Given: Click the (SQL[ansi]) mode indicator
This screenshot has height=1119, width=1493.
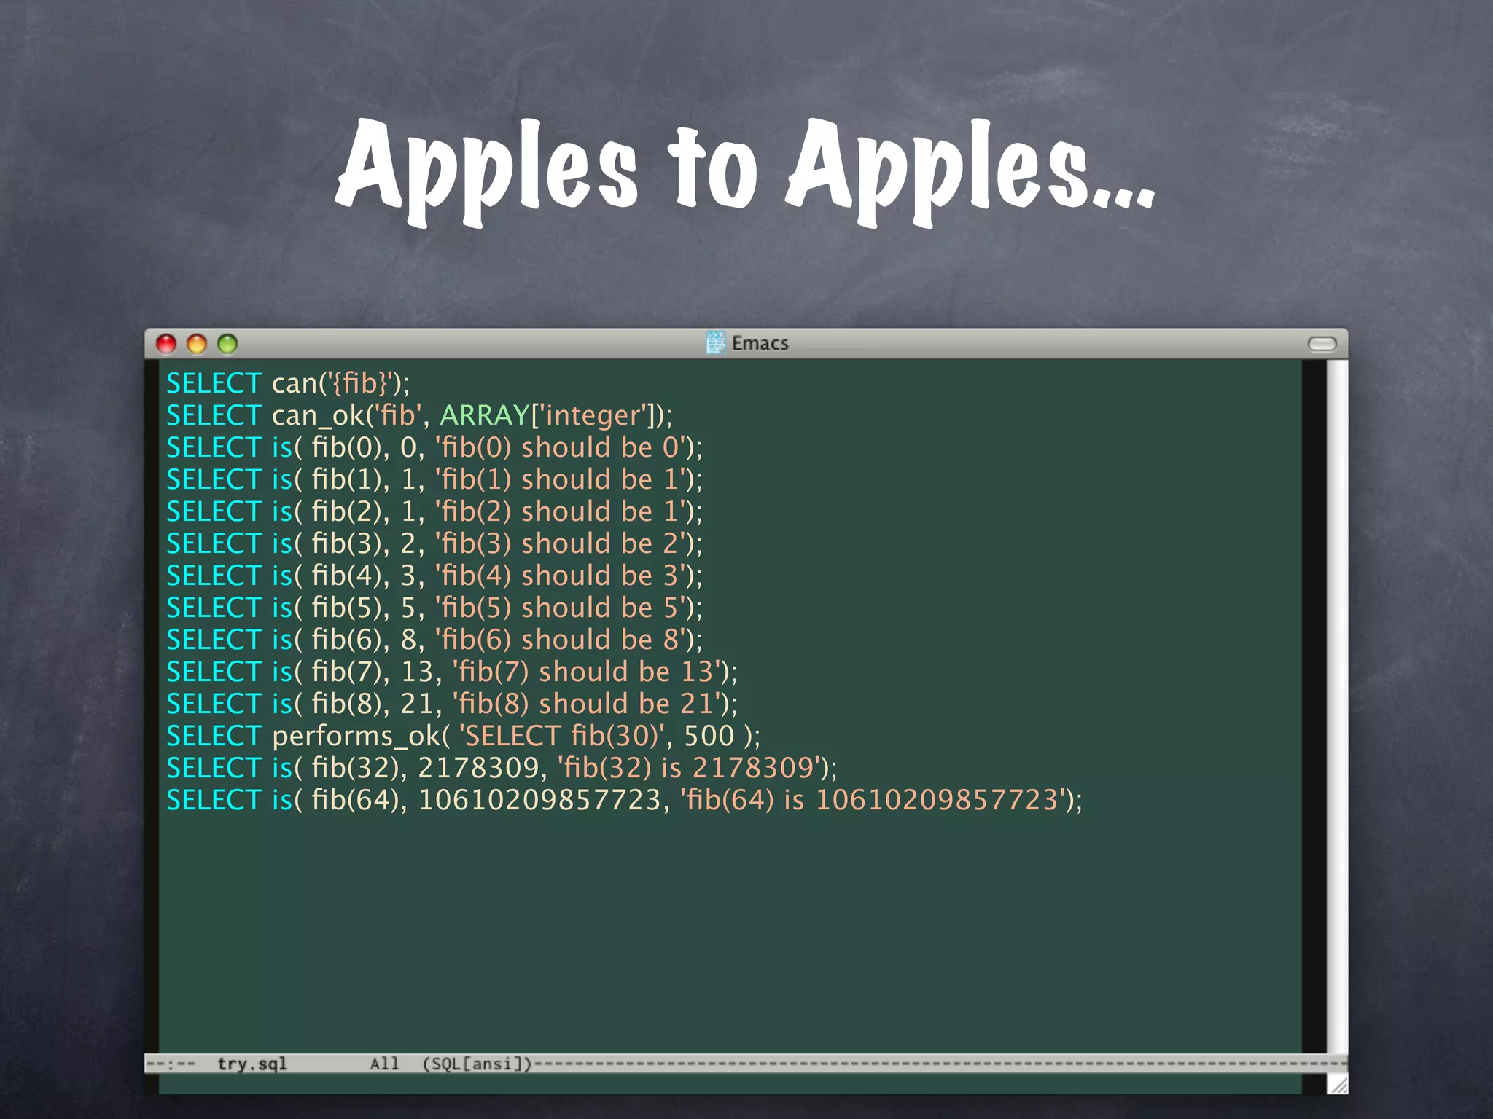Looking at the screenshot, I should [x=477, y=1064].
